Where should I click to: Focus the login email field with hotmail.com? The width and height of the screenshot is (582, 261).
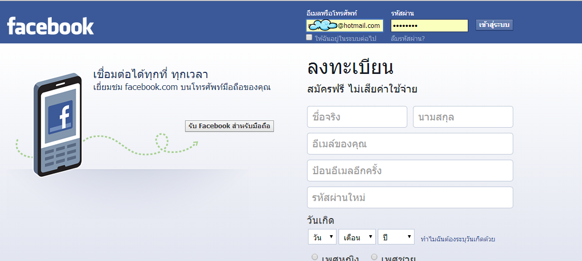pos(345,26)
